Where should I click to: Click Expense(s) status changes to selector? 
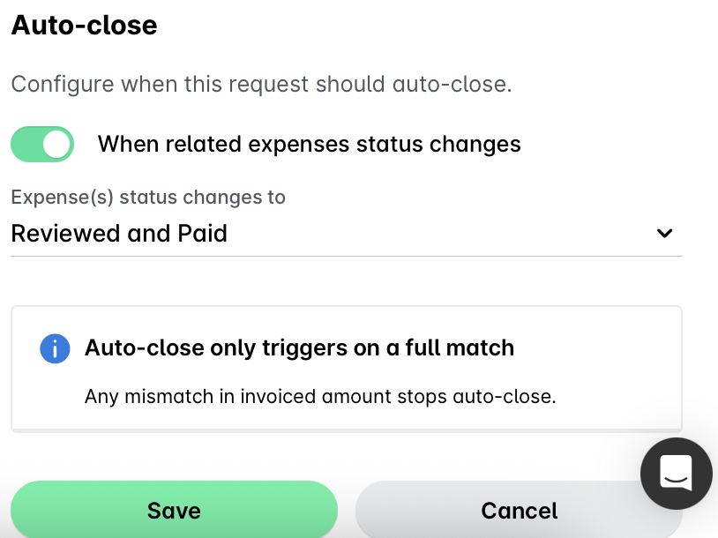(344, 233)
